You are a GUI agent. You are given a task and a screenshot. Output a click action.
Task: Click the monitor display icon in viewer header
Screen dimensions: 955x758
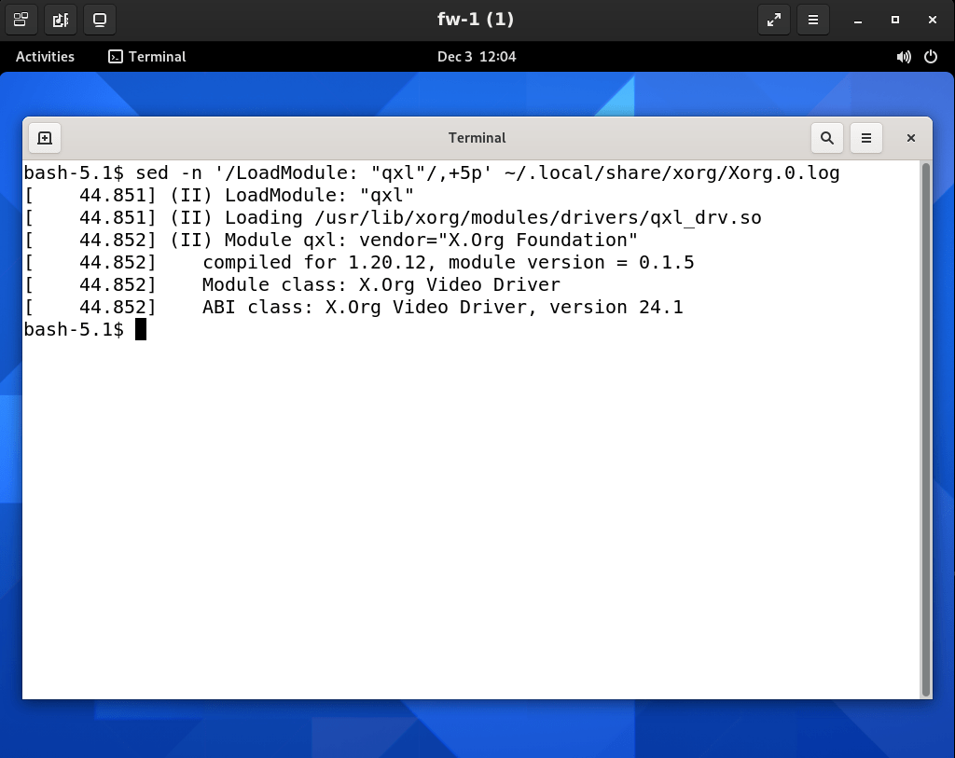(x=100, y=20)
